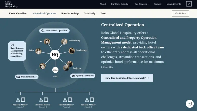197x111 pixels.
Task: Open the chat widget icon
Action: click(190, 104)
